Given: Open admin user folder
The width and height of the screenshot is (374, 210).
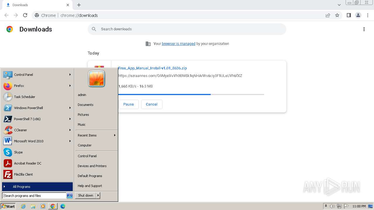Looking at the screenshot, I should point(82,95).
